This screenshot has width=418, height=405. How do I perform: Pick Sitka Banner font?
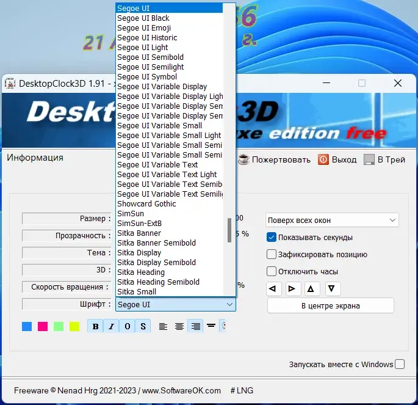click(x=169, y=233)
